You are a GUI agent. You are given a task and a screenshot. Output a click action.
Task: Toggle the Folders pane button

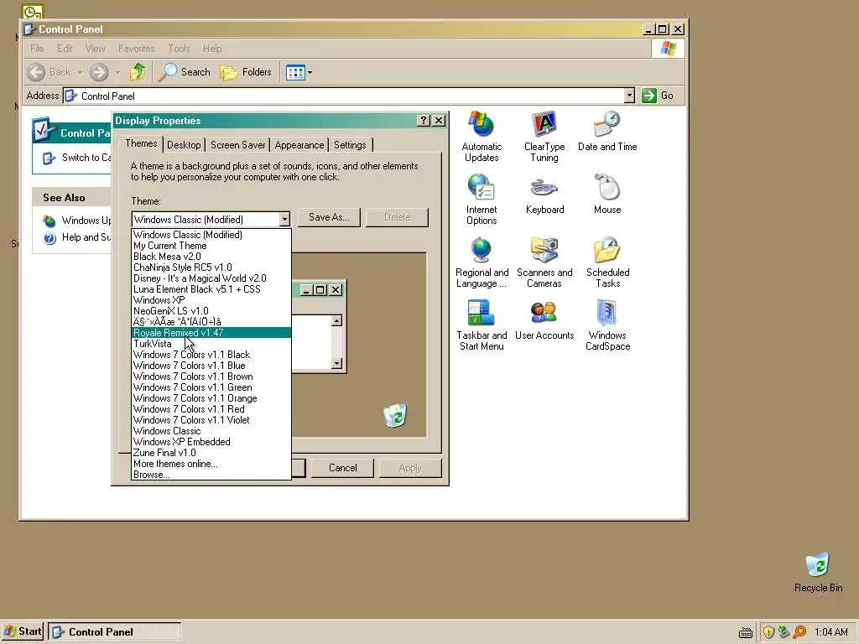point(246,72)
